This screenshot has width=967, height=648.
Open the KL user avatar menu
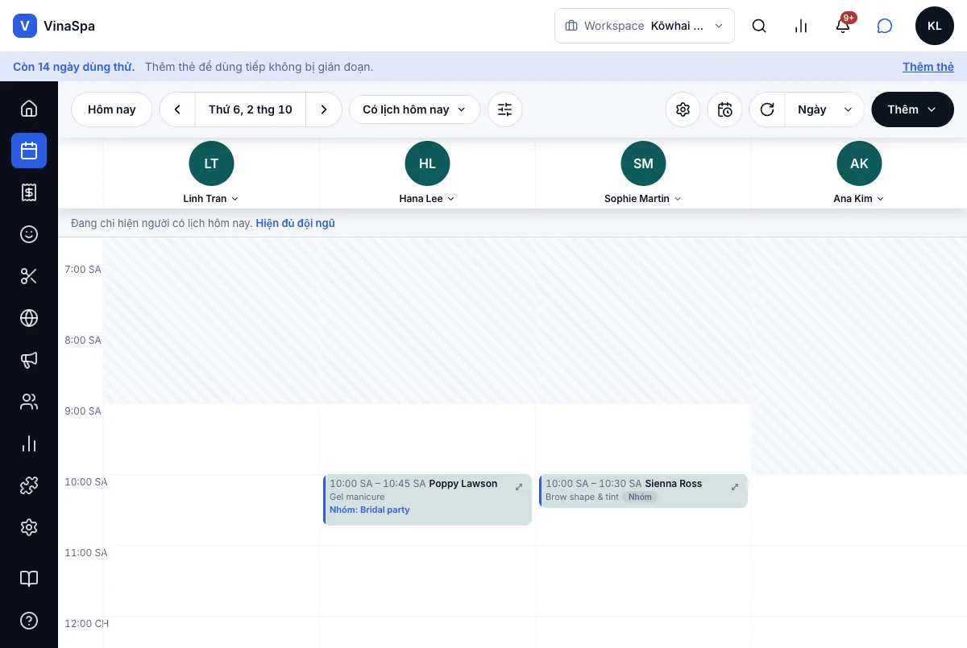click(935, 26)
